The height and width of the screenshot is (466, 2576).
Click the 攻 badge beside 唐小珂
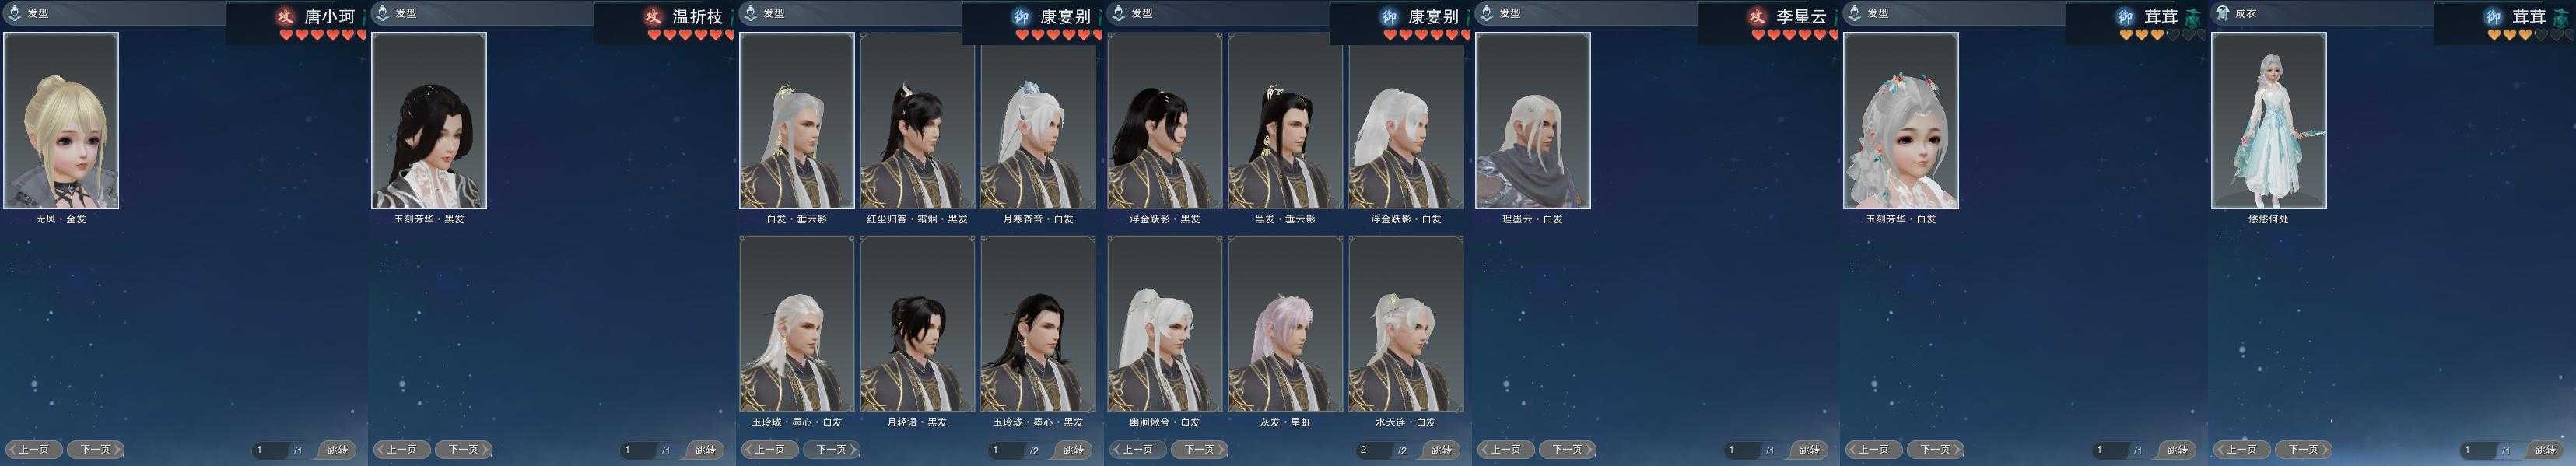pos(285,16)
